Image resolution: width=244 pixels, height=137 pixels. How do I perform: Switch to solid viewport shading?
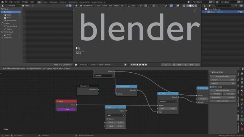191,6
